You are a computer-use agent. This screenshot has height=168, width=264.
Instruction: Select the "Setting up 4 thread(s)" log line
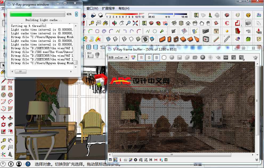click(x=29, y=26)
